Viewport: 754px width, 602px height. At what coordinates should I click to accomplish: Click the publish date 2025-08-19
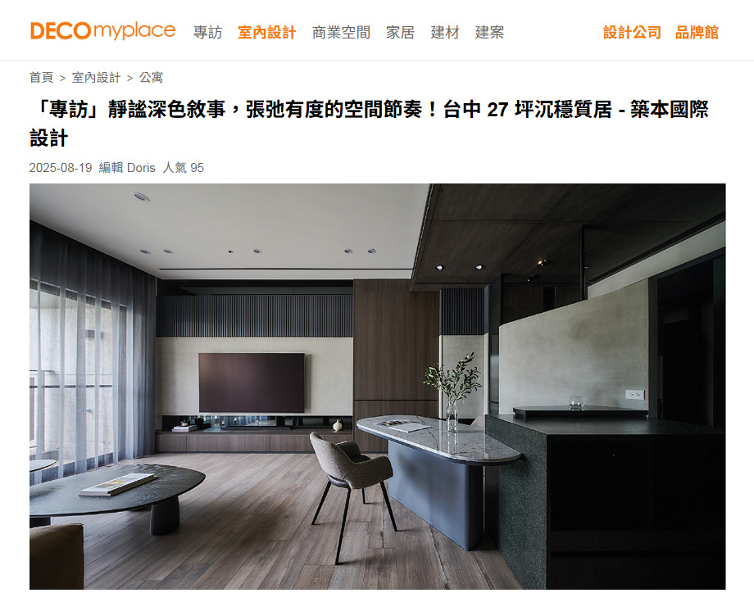[60, 168]
